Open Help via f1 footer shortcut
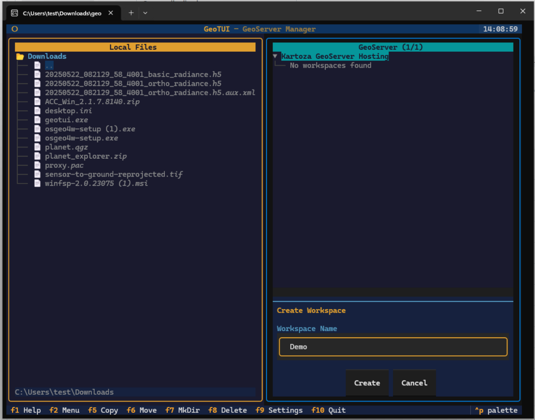This screenshot has height=420, width=535. point(26,410)
